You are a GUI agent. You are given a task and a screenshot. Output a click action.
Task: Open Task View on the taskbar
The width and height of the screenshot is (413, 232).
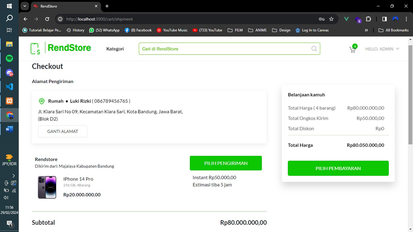point(9,30)
